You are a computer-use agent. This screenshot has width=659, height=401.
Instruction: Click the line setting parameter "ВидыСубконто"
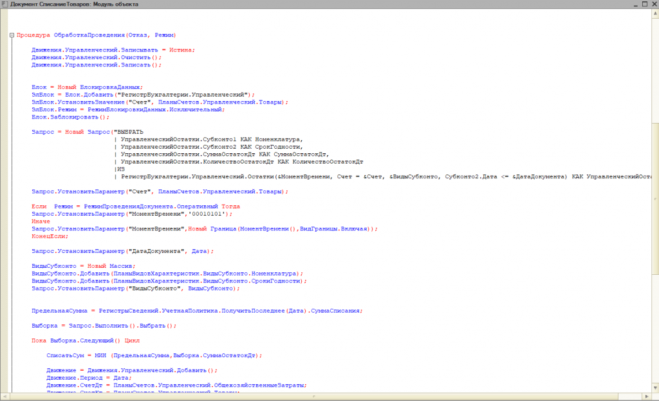click(136, 289)
